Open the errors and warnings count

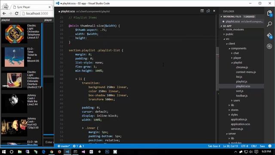pos(78,146)
